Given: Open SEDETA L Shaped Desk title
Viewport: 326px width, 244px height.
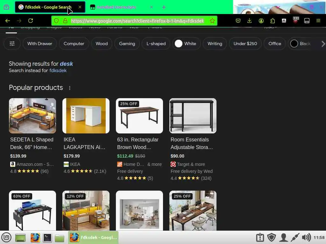Looking at the screenshot, I should (x=32, y=143).
